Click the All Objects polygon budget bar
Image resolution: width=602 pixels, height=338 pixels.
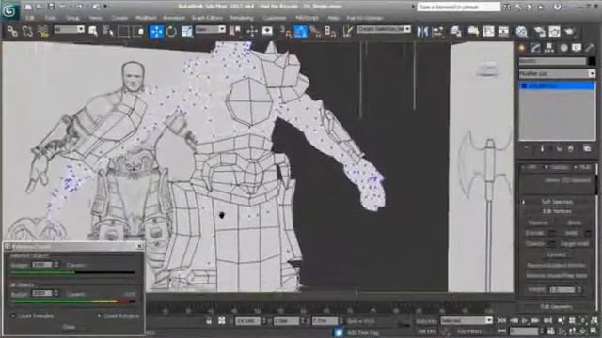click(73, 302)
